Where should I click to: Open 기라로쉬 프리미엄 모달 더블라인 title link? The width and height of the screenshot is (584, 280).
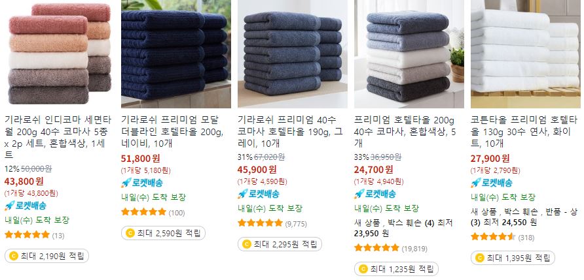point(172,131)
